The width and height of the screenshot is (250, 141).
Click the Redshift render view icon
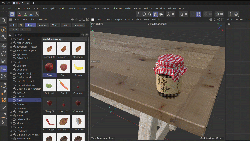pos(230,14)
